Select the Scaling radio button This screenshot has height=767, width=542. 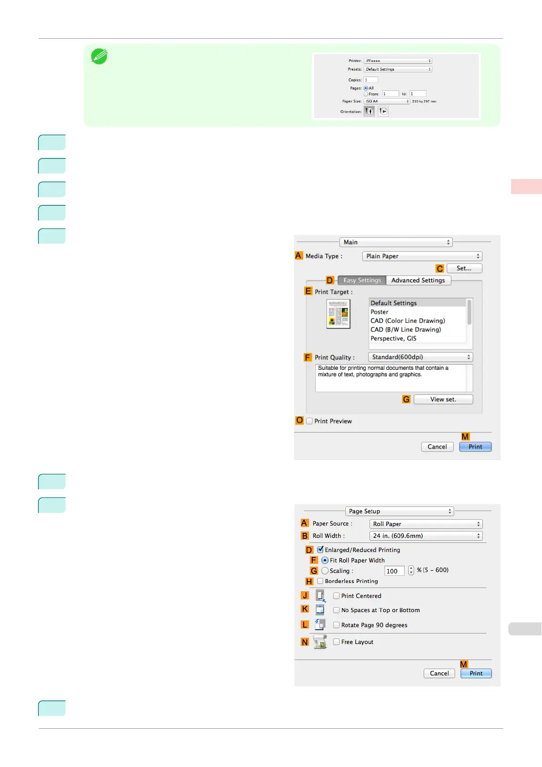coord(325,571)
